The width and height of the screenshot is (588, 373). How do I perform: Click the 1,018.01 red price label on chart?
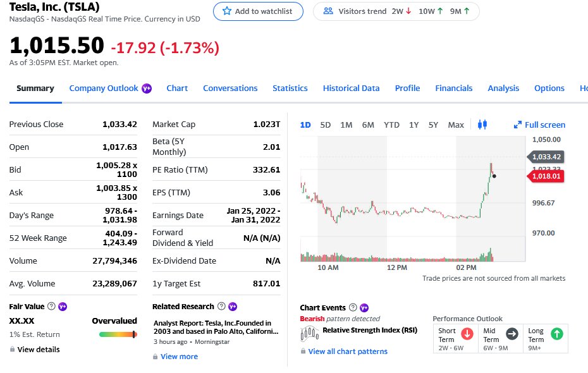pyautogui.click(x=546, y=176)
